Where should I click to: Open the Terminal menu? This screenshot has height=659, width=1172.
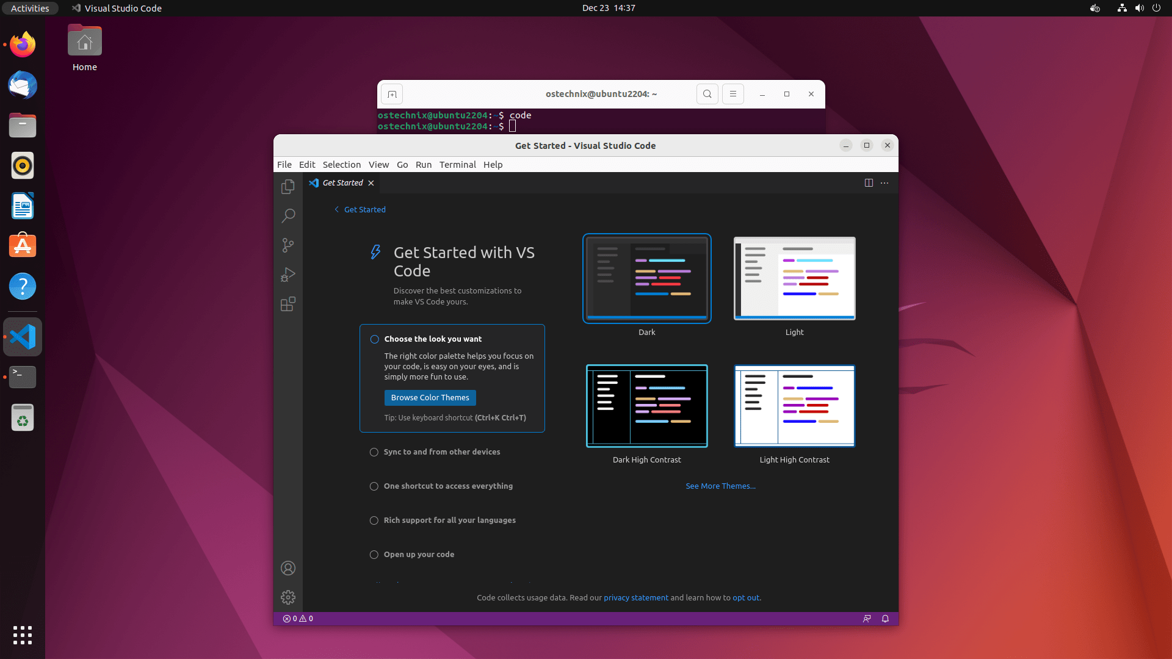point(457,164)
